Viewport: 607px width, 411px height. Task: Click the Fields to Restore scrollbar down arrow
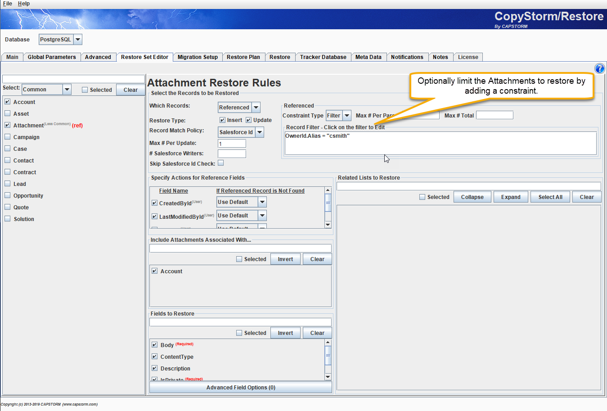point(328,377)
